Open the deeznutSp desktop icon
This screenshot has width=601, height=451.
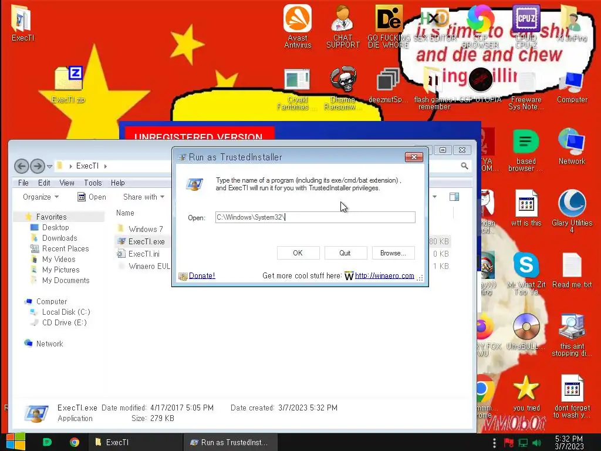coord(388,85)
